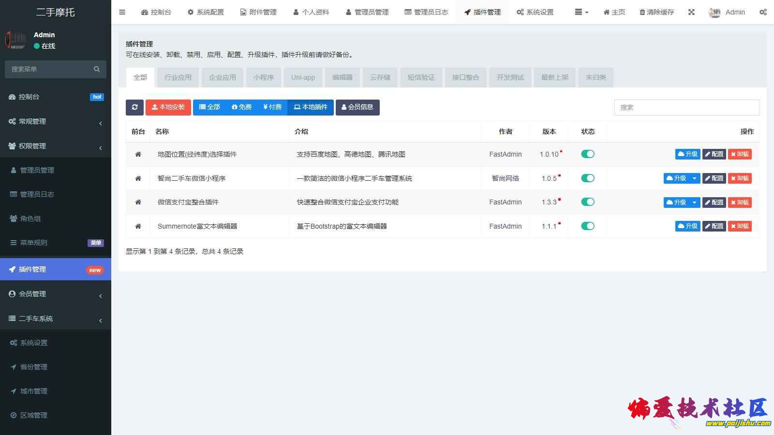Toggle sidebar with the hamburger menu icon

coord(122,12)
